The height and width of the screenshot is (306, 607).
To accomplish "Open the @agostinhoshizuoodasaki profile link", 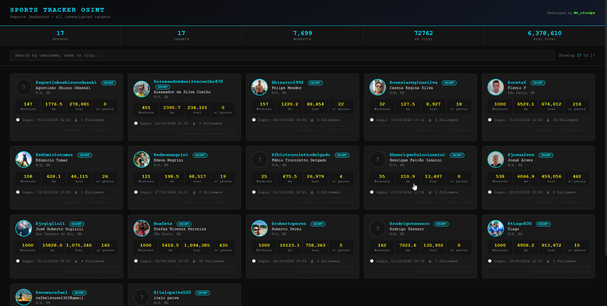I will point(66,82).
